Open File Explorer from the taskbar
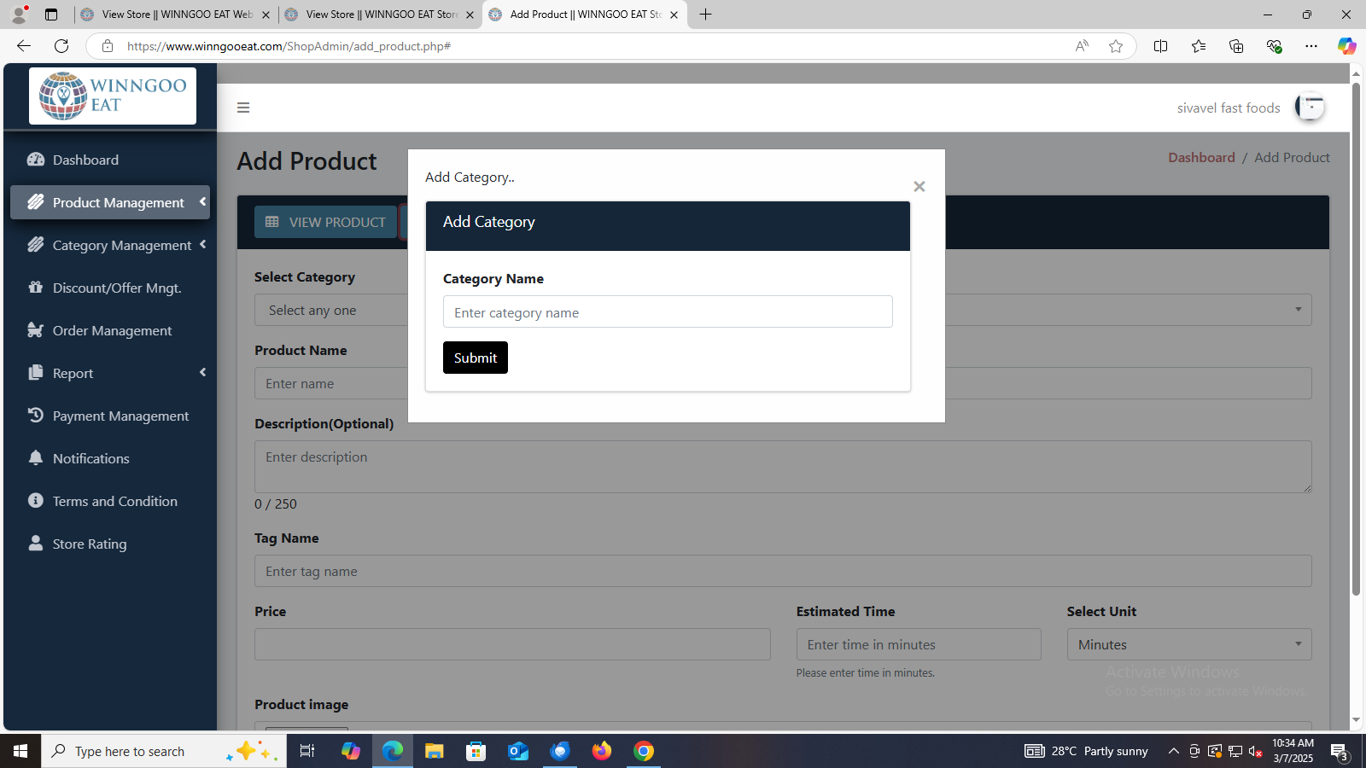1366x768 pixels. [434, 751]
